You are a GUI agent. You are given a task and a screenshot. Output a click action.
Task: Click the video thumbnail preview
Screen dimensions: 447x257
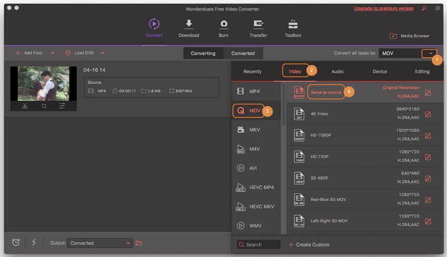click(44, 84)
